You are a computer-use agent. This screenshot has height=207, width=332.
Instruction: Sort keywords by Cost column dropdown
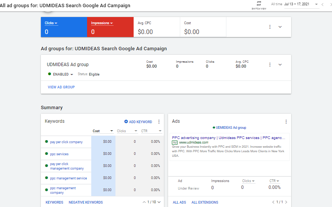click(x=112, y=131)
